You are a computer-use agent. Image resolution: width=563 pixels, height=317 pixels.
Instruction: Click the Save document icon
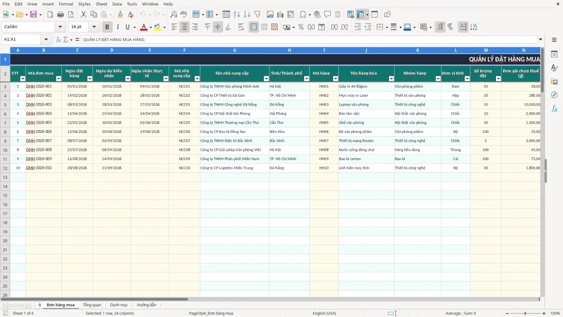(33, 15)
